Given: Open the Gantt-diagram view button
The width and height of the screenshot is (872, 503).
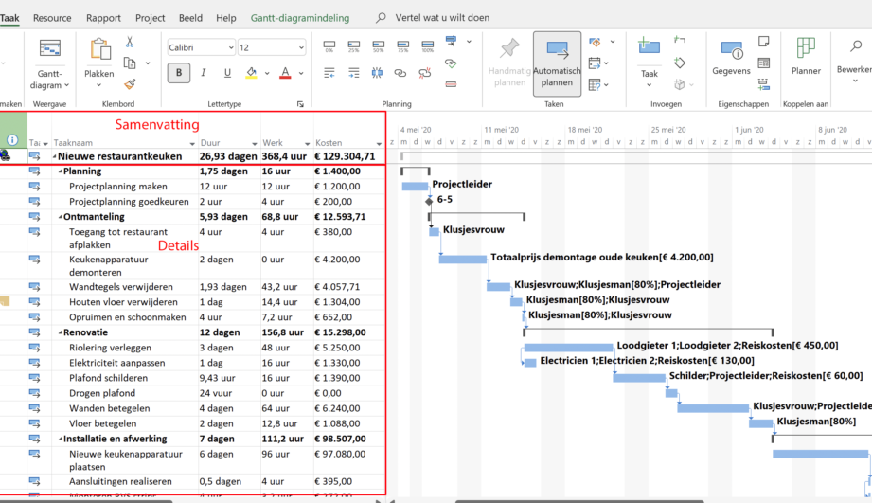Looking at the screenshot, I should tap(49, 63).
